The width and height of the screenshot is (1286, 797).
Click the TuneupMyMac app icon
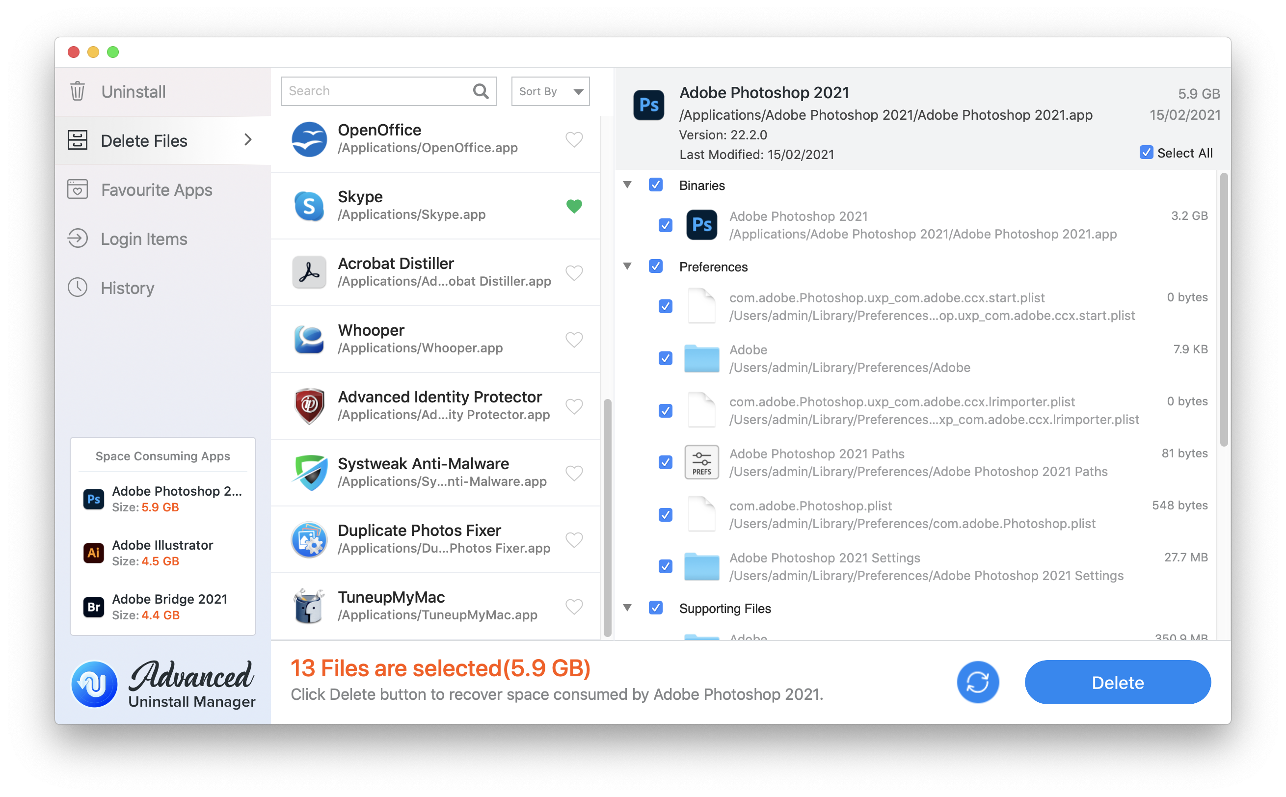pos(309,606)
